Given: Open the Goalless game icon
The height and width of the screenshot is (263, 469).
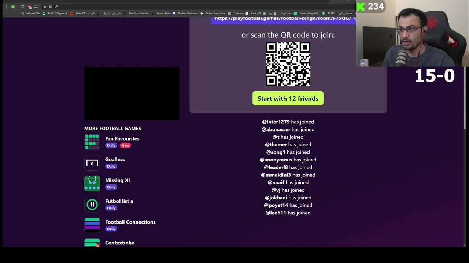Looking at the screenshot, I should (x=92, y=163).
